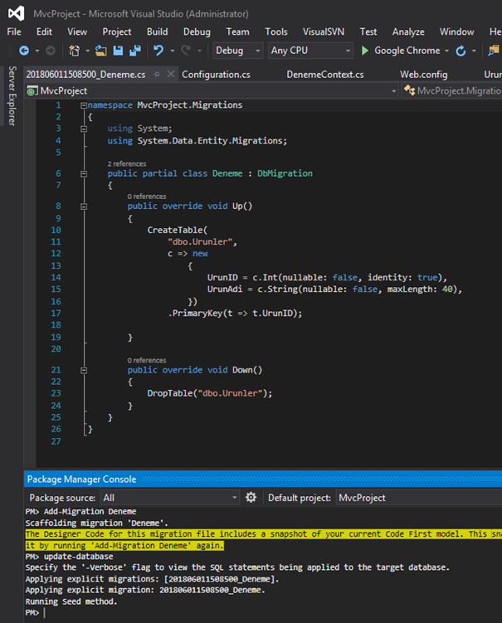This screenshot has height=623, width=502.
Task: Open the Tools menu
Action: click(x=276, y=32)
